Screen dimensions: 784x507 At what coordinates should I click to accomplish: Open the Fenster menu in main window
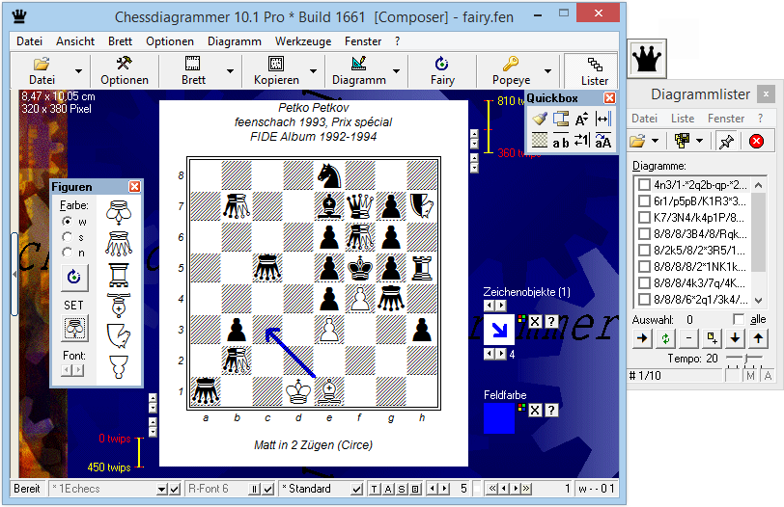point(363,41)
